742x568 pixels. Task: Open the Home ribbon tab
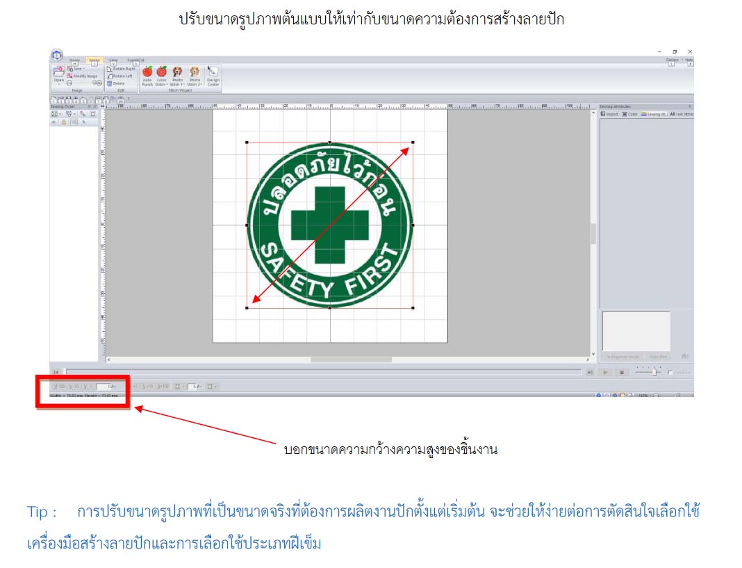click(75, 60)
